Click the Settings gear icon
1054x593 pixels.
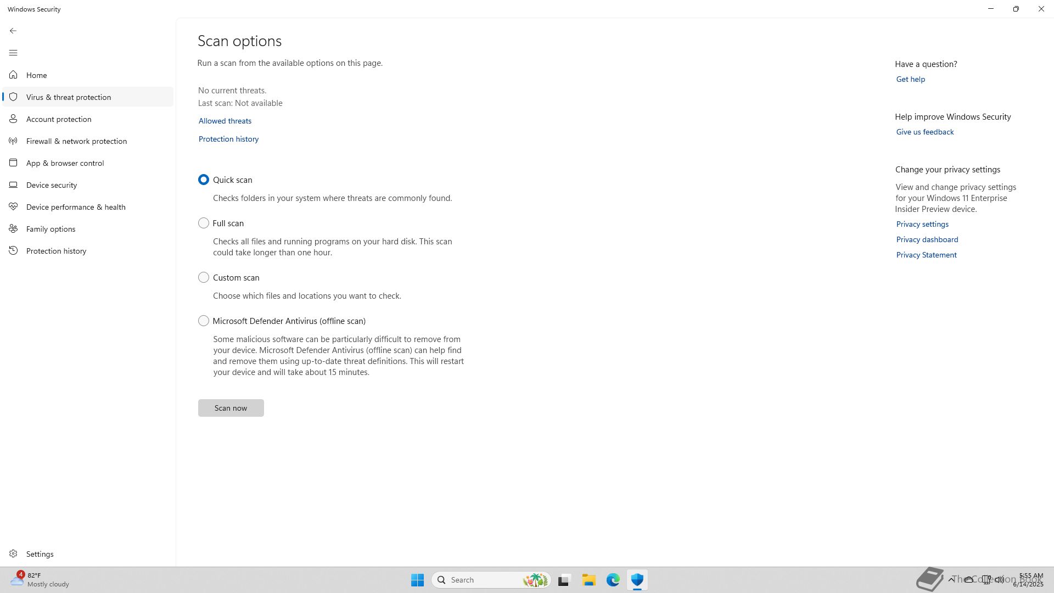coord(13,553)
